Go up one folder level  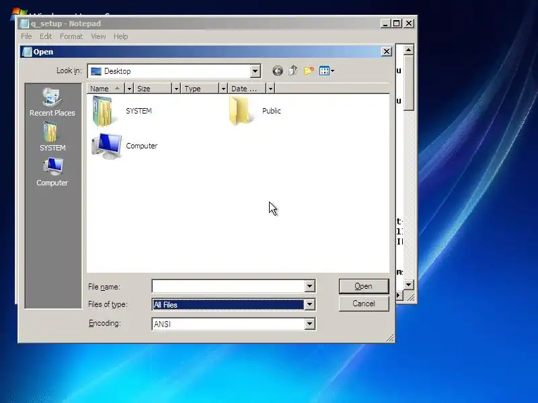[x=293, y=71]
